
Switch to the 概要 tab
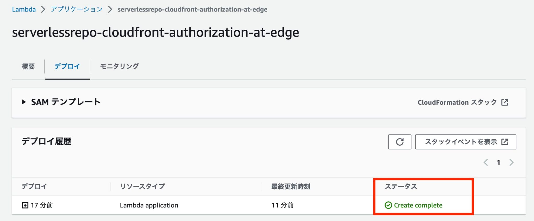(28, 67)
